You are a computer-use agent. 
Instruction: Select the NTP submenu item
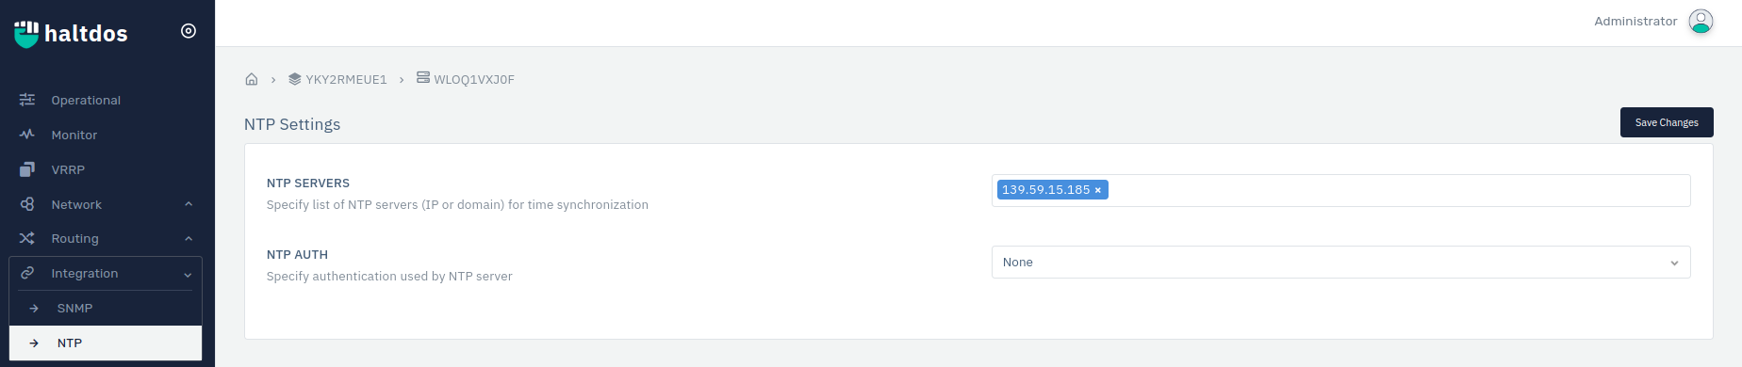(106, 343)
